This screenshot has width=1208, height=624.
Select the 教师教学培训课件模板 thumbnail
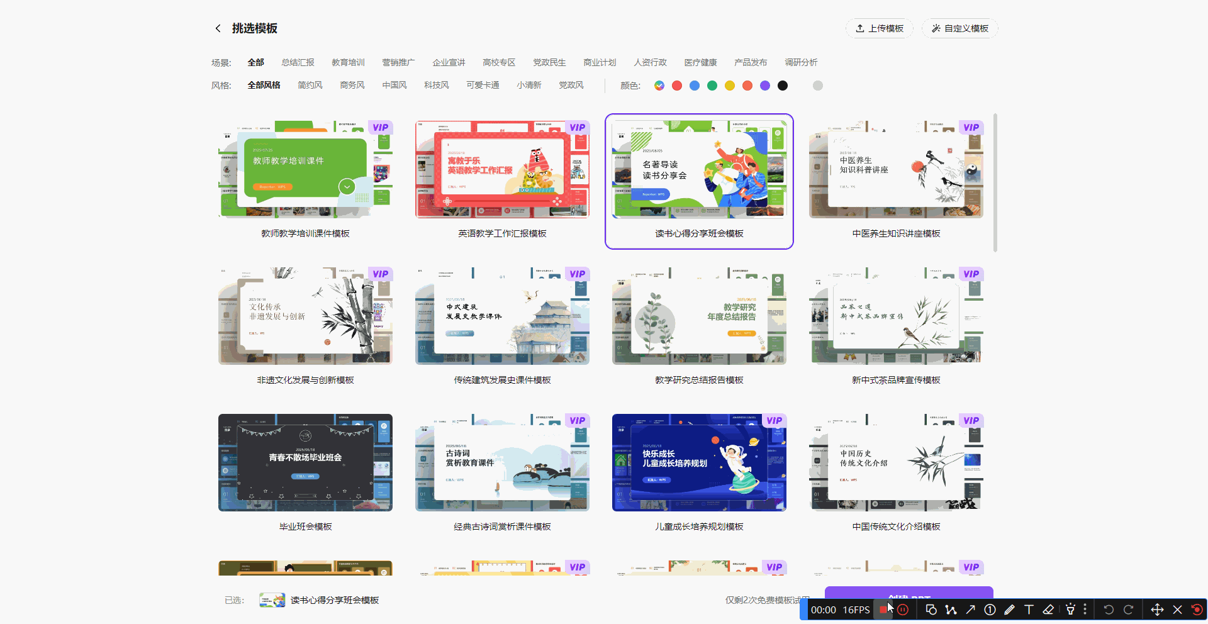point(305,169)
